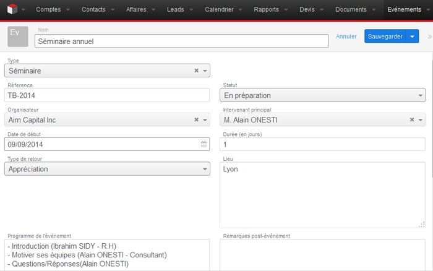Click the Ev module icon
The width and height of the screenshot is (433, 271).
(18, 37)
